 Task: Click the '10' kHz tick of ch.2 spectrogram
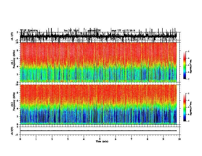pos(17,85)
